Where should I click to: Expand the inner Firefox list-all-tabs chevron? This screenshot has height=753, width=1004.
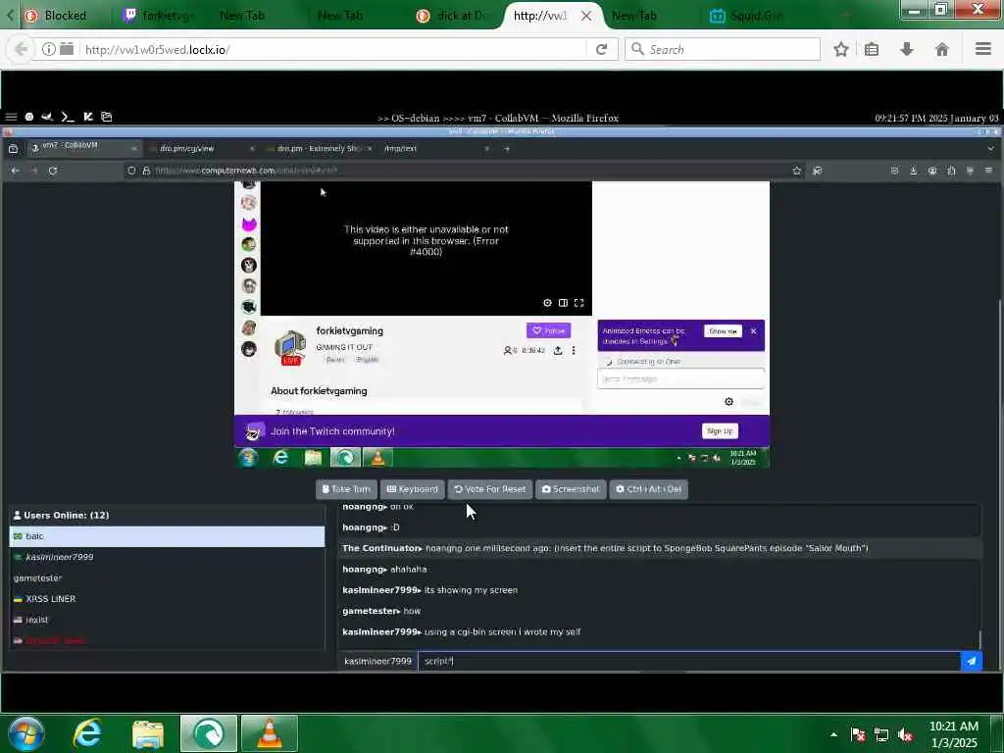(990, 149)
